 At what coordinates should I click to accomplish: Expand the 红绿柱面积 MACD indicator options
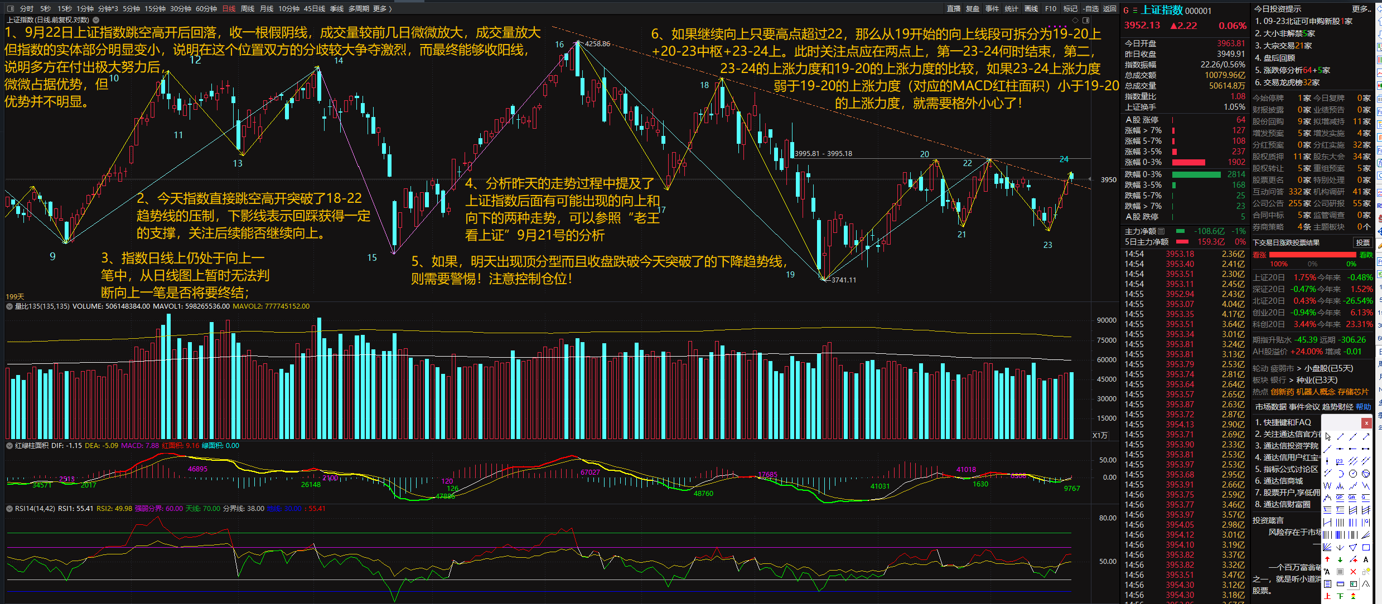click(x=9, y=445)
